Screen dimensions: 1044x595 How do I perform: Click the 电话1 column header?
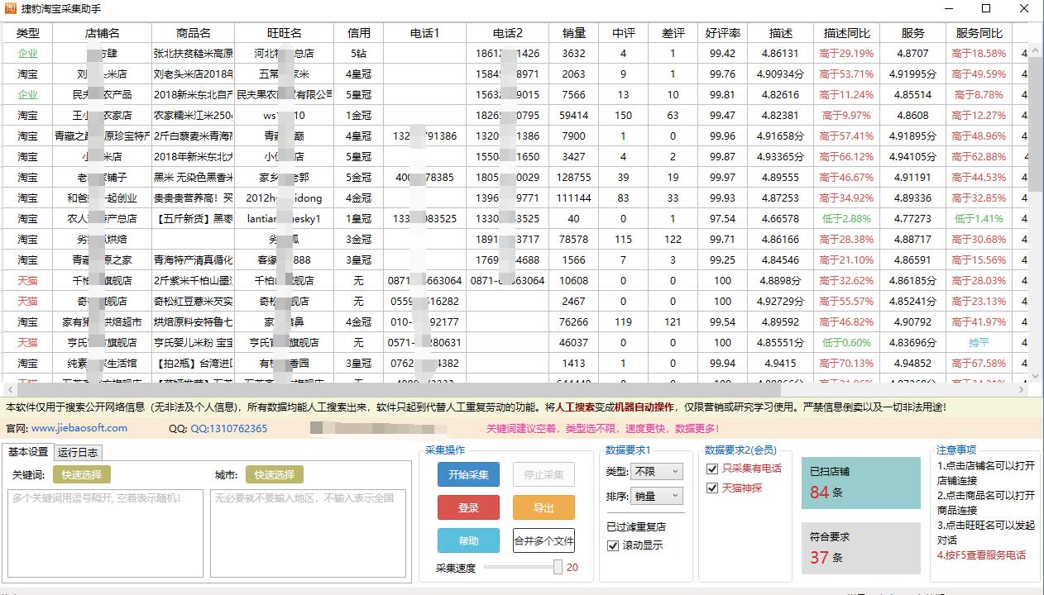coord(425,33)
